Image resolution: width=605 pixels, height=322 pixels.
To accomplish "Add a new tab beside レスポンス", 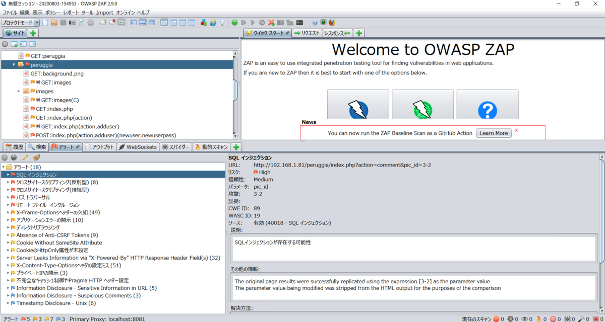I will point(358,33).
